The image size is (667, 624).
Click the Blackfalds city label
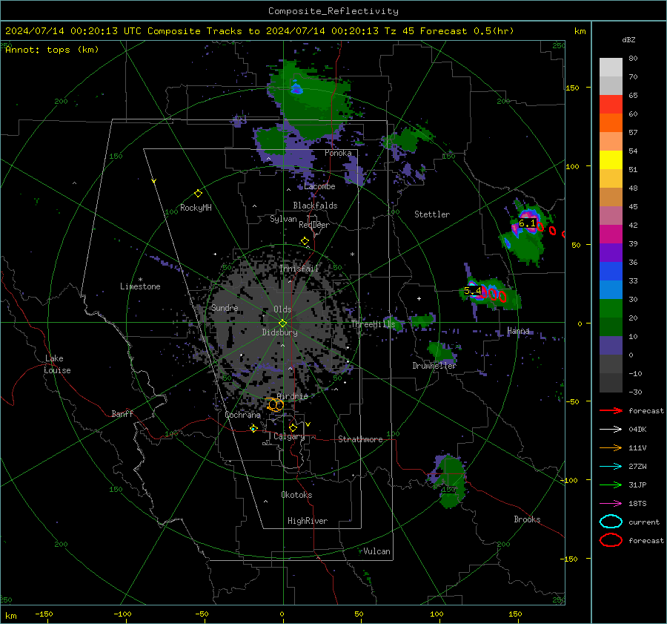tap(315, 206)
